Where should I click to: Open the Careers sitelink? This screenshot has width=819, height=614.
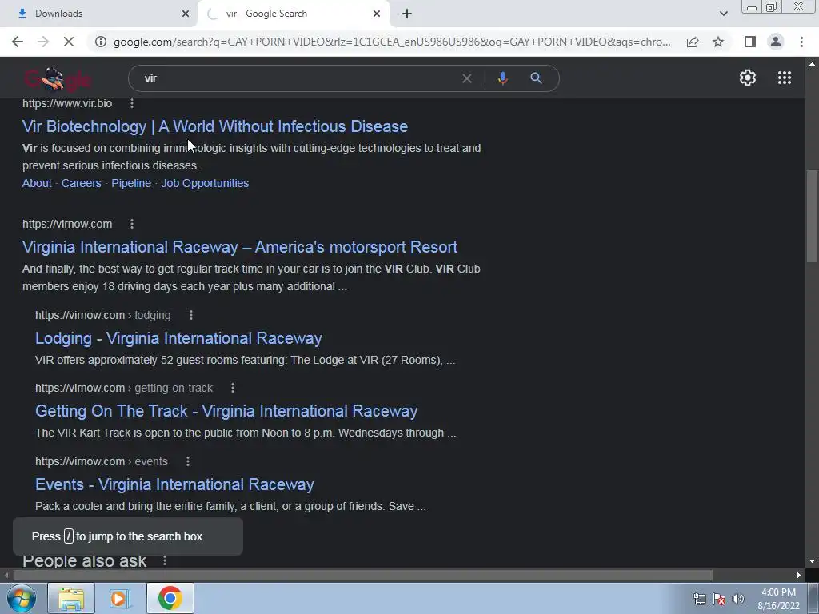point(81,183)
